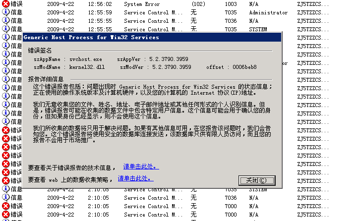Select the szAppVer value 5.2.3790.3959
The image size is (356, 221).
(169, 59)
